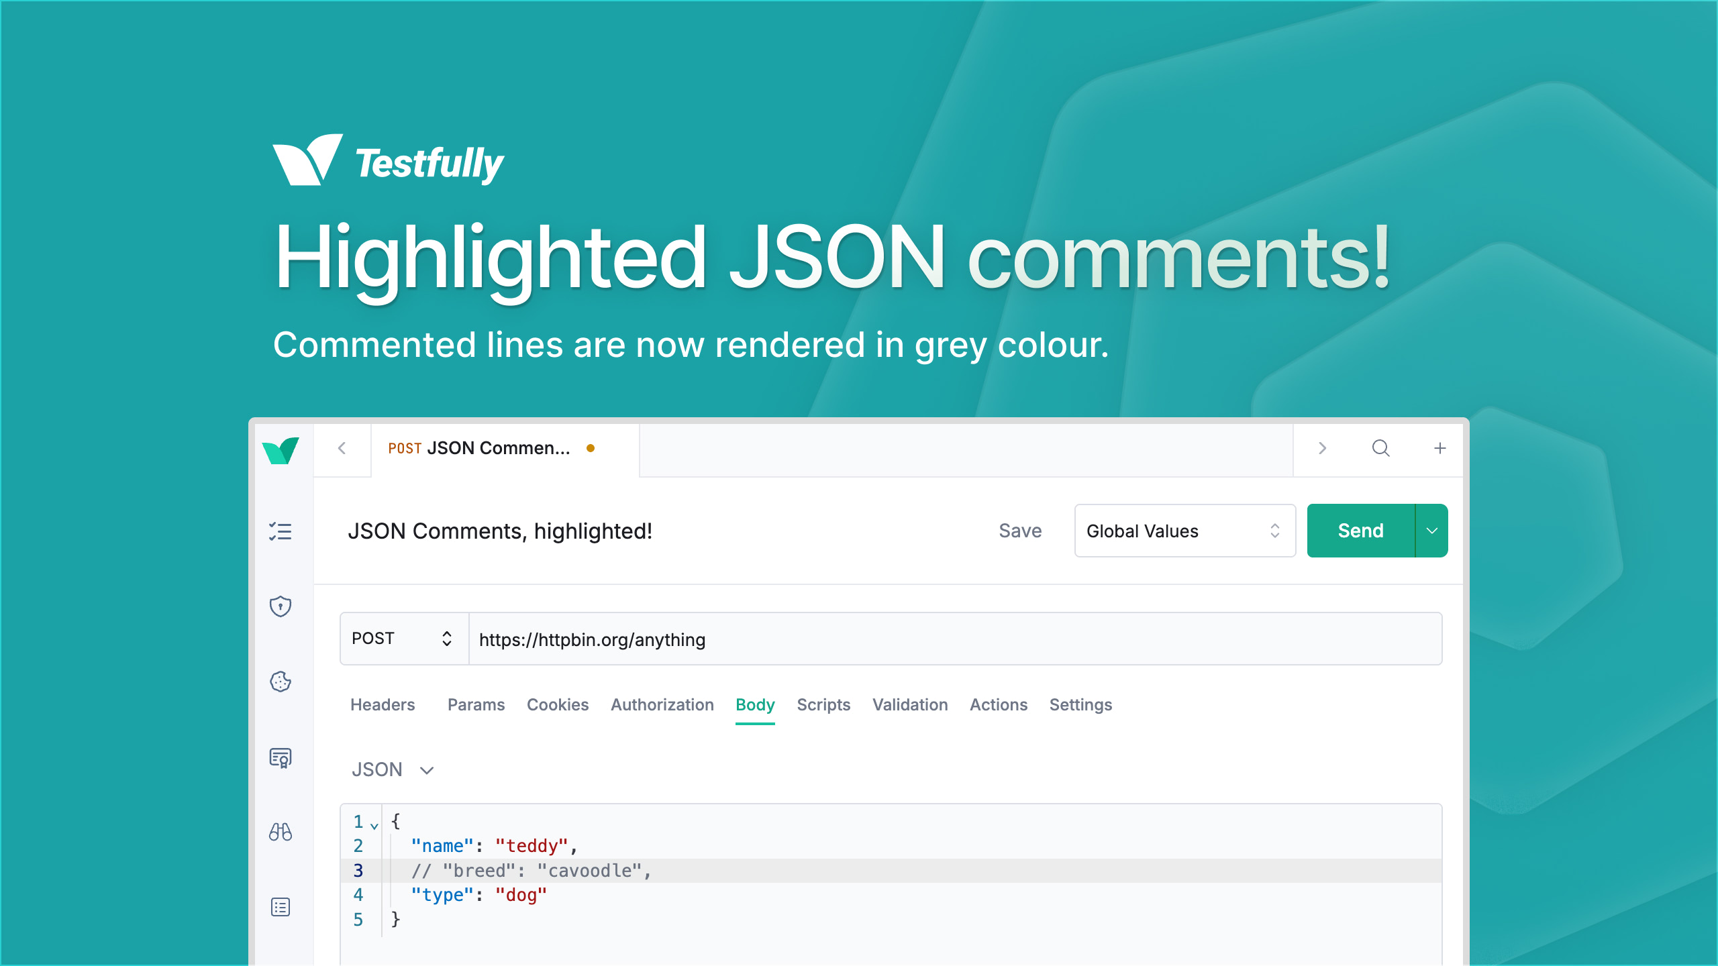
Task: Expand the Send button dropdown arrow
Action: [1431, 531]
